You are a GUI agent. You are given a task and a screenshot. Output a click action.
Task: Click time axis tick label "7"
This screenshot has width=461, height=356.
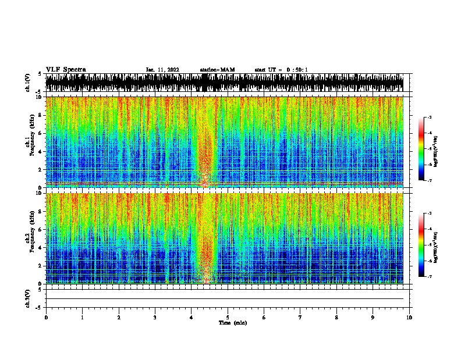(x=300, y=318)
